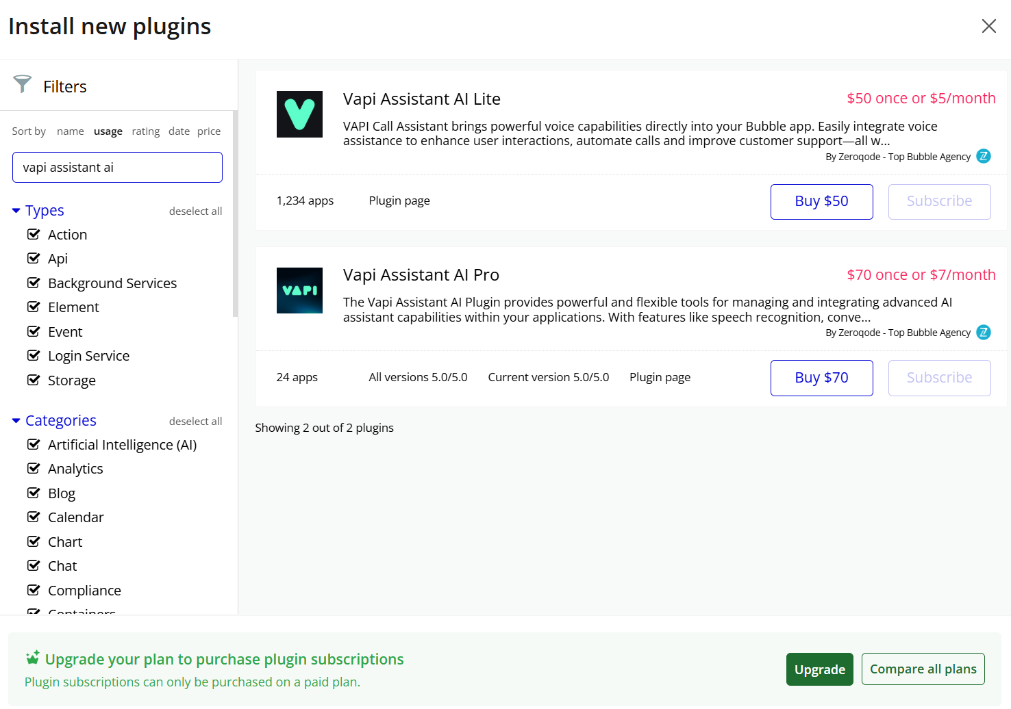The width and height of the screenshot is (1011, 709).
Task: Click the Vapi Assistant AI Lite logo
Action: click(x=299, y=114)
